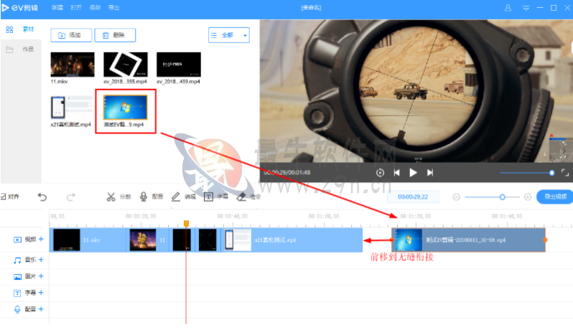The image size is (573, 335).
Task: Add a new 配音 dubbing track with plus
Action: 41,309
